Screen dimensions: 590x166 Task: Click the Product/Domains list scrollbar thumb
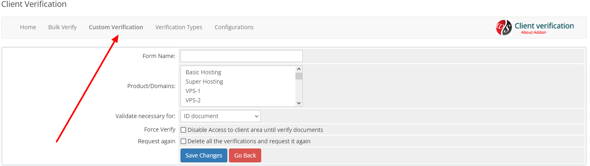pyautogui.click(x=299, y=76)
